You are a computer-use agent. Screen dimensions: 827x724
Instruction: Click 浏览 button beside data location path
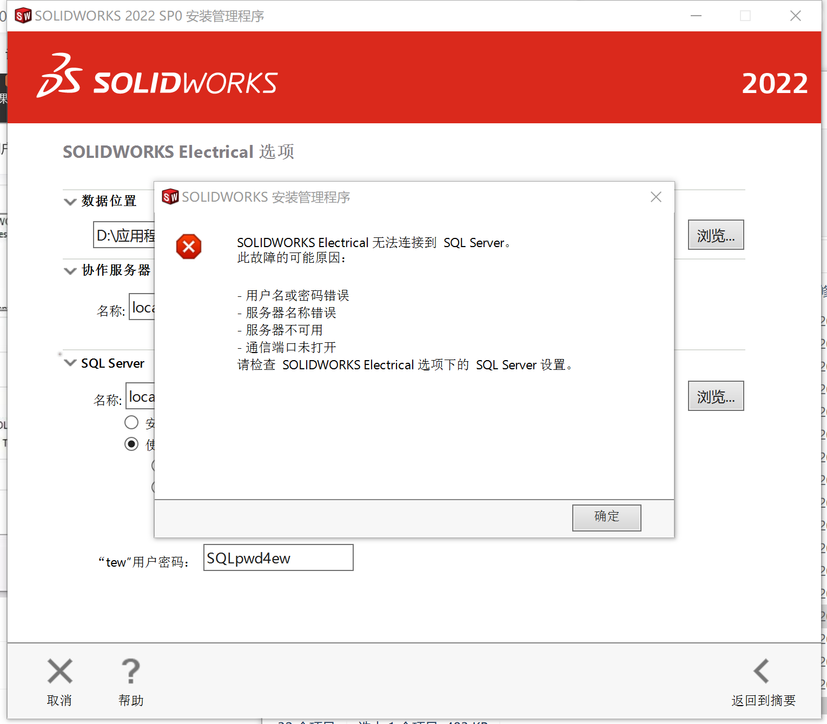[x=715, y=235]
